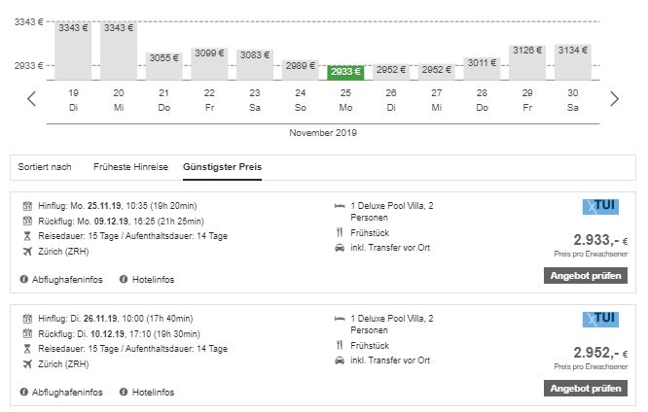
Task: Open Abflughafeninfos link in the first offer
Action: tap(68, 279)
